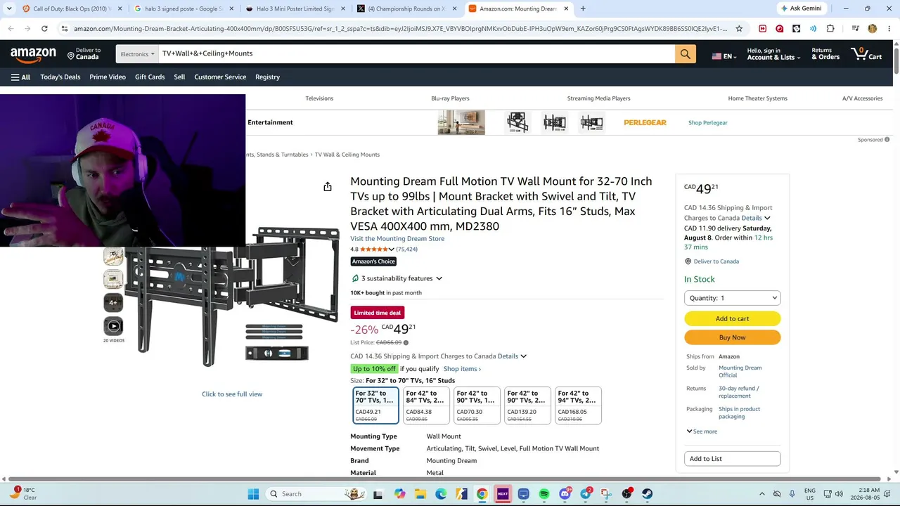
Task: Open the EN language selector
Action: click(724, 56)
